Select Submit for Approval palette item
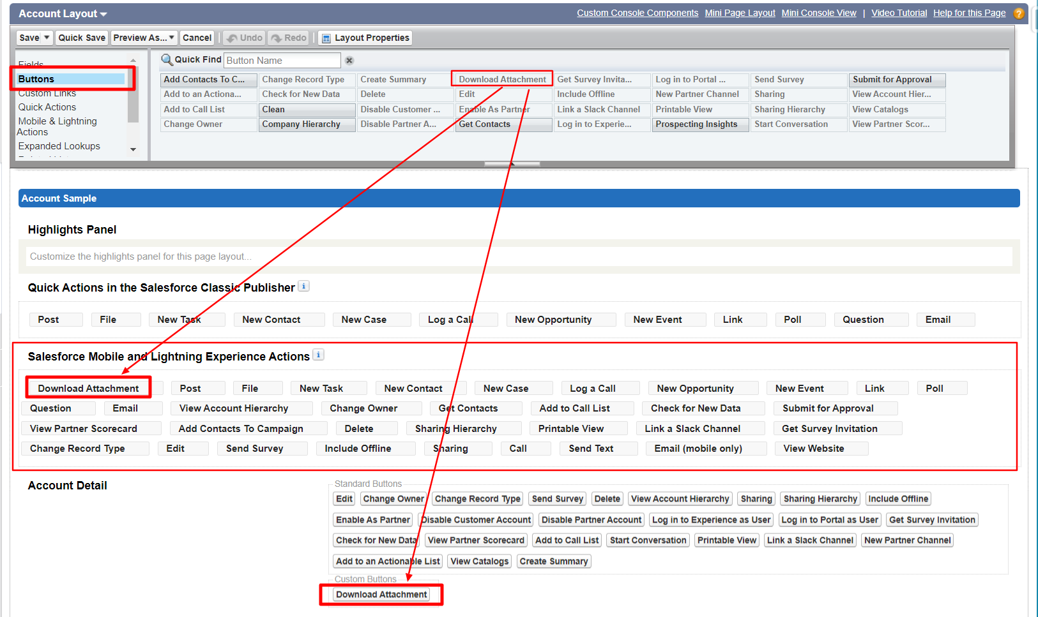This screenshot has width=1038, height=617. (x=897, y=80)
